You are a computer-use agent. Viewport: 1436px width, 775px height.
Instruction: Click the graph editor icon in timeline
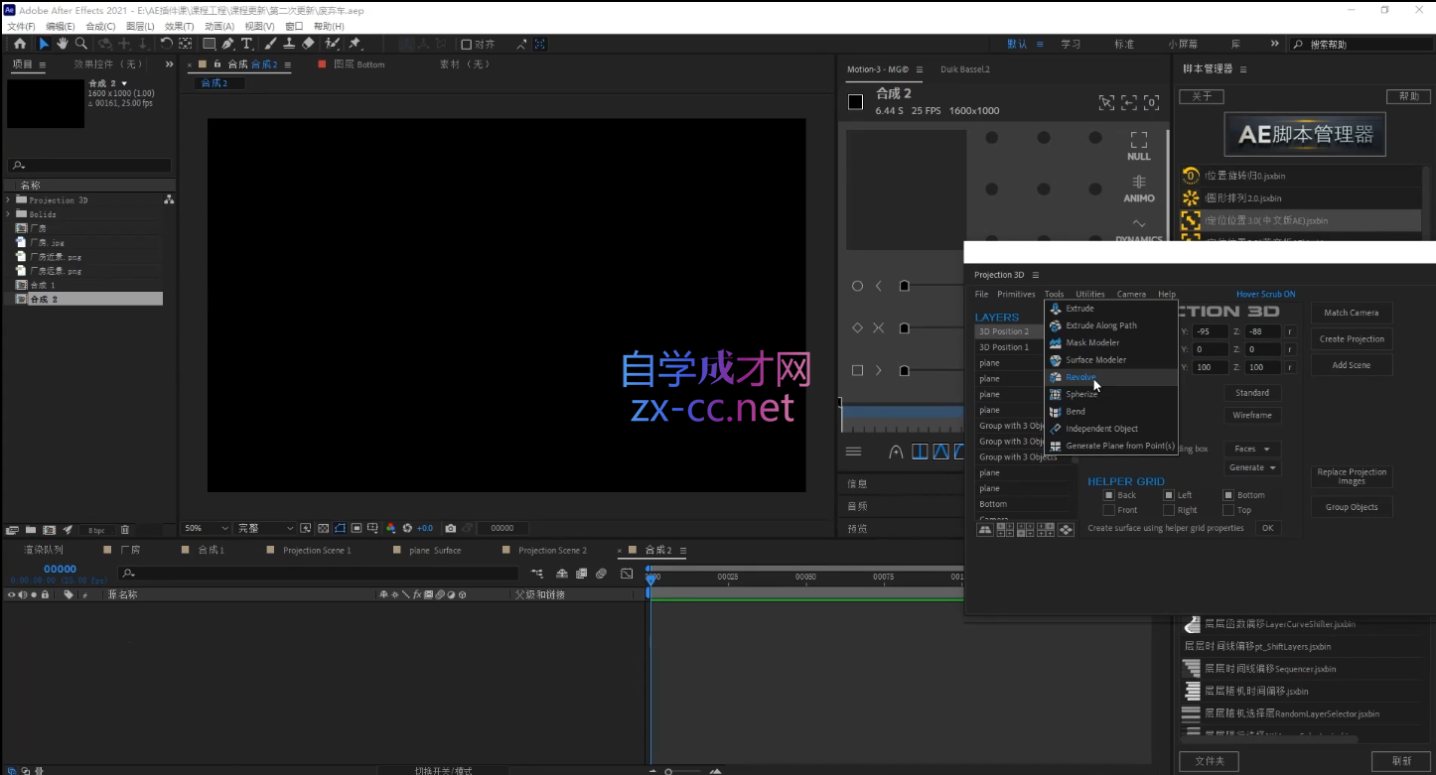[x=627, y=574]
